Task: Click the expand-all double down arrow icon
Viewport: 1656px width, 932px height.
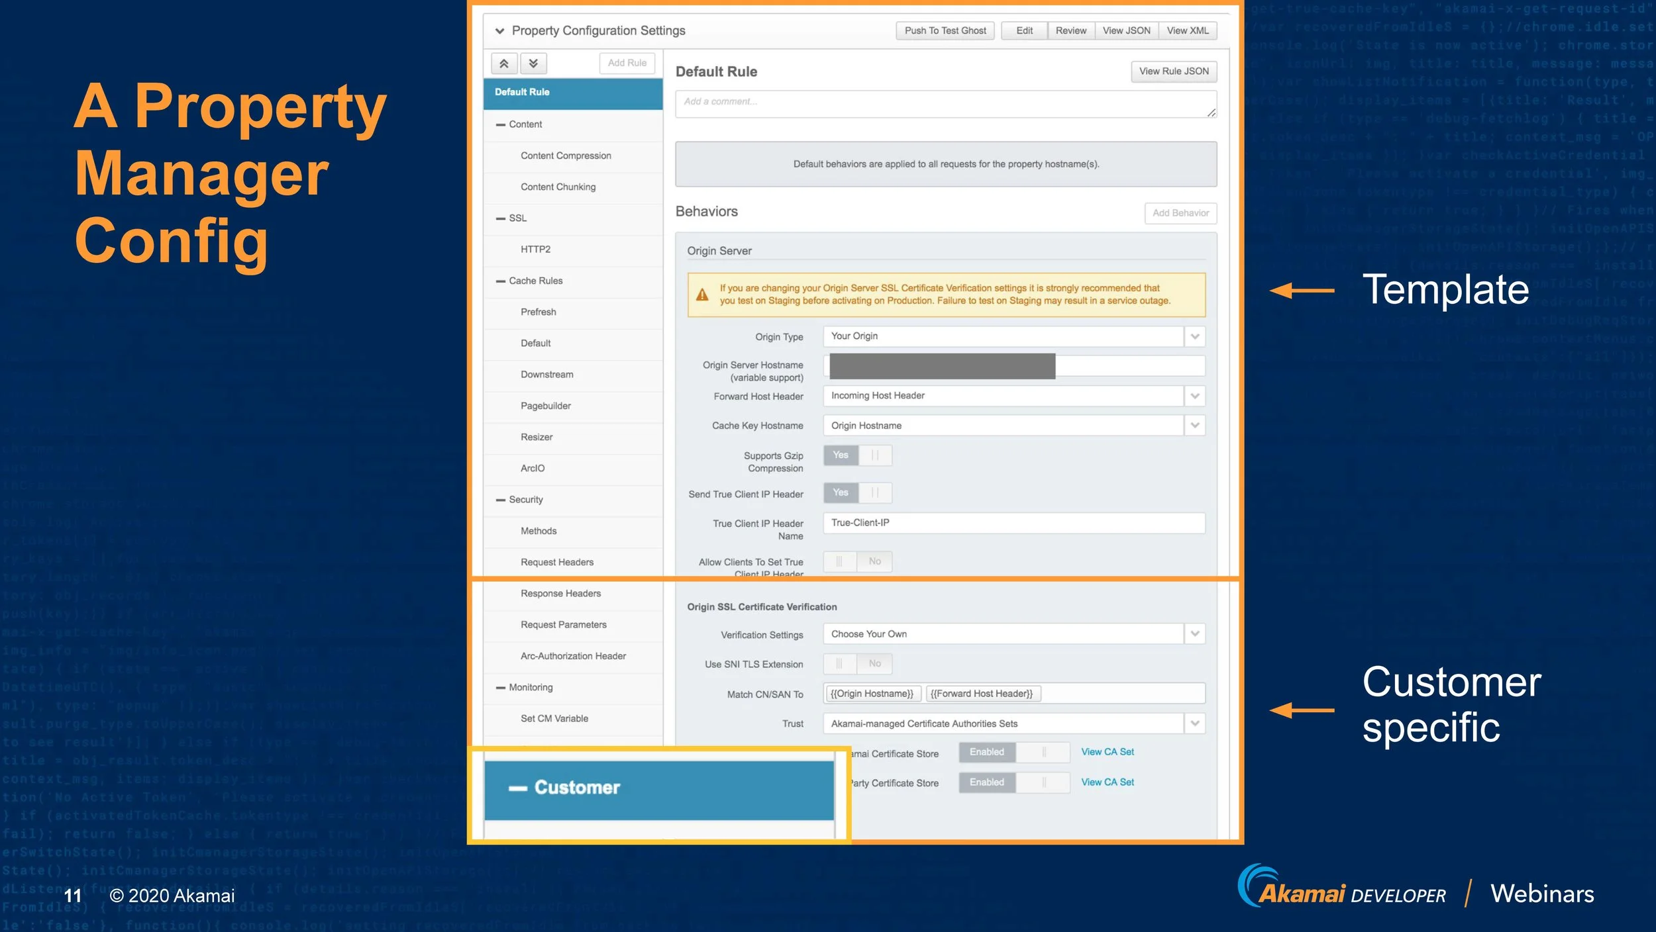Action: click(533, 64)
